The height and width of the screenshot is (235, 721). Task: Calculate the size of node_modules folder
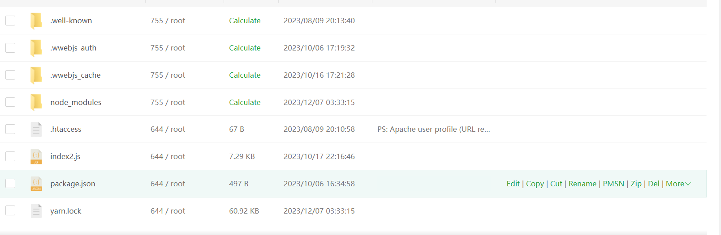[x=245, y=102]
